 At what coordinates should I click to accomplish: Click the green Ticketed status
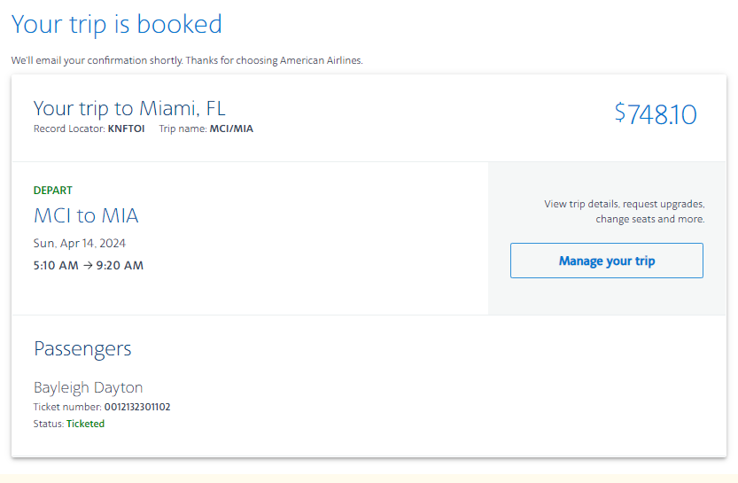pyautogui.click(x=85, y=424)
